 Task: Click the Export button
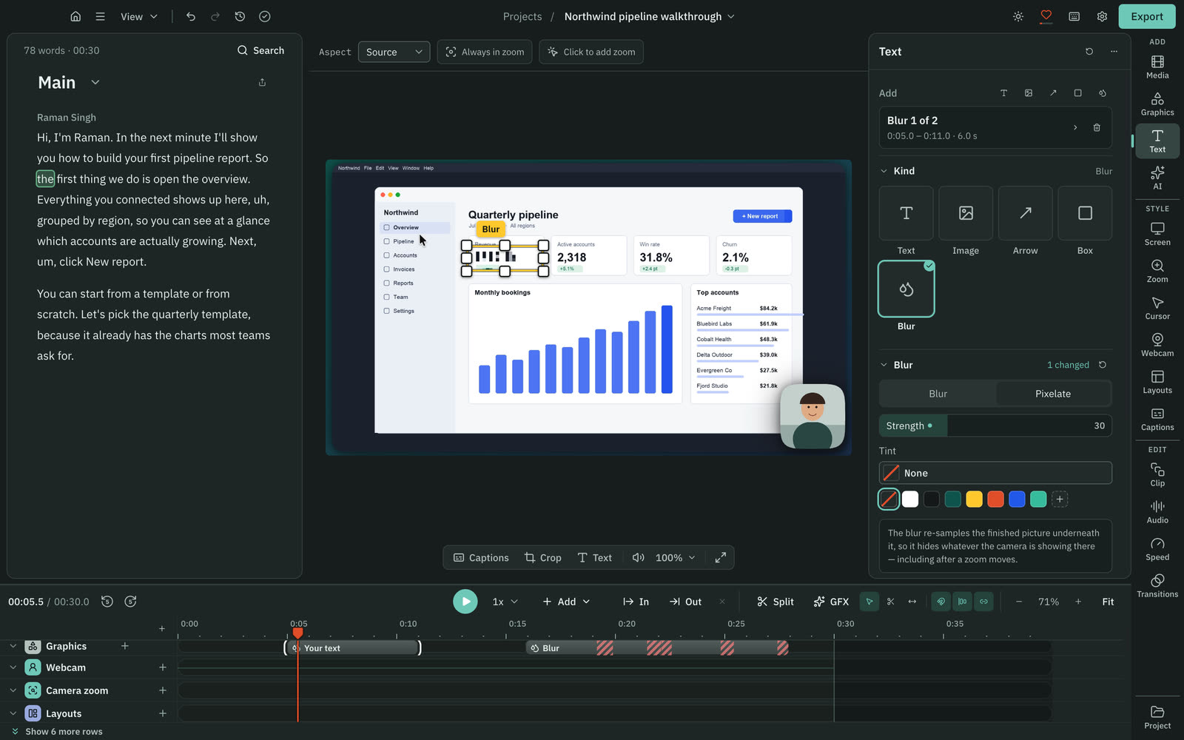[1147, 16]
